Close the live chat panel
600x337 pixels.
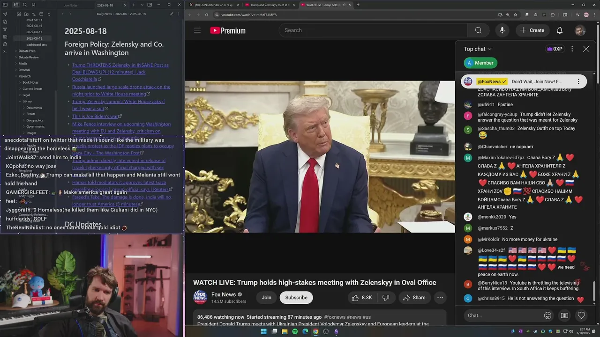click(586, 49)
